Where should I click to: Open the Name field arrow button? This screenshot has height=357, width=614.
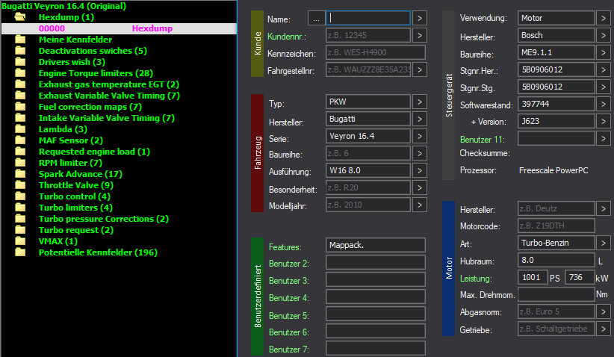coord(419,18)
